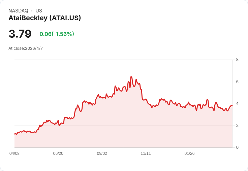Click the 2 label on price axis
248x171 pixels.
tap(237, 125)
